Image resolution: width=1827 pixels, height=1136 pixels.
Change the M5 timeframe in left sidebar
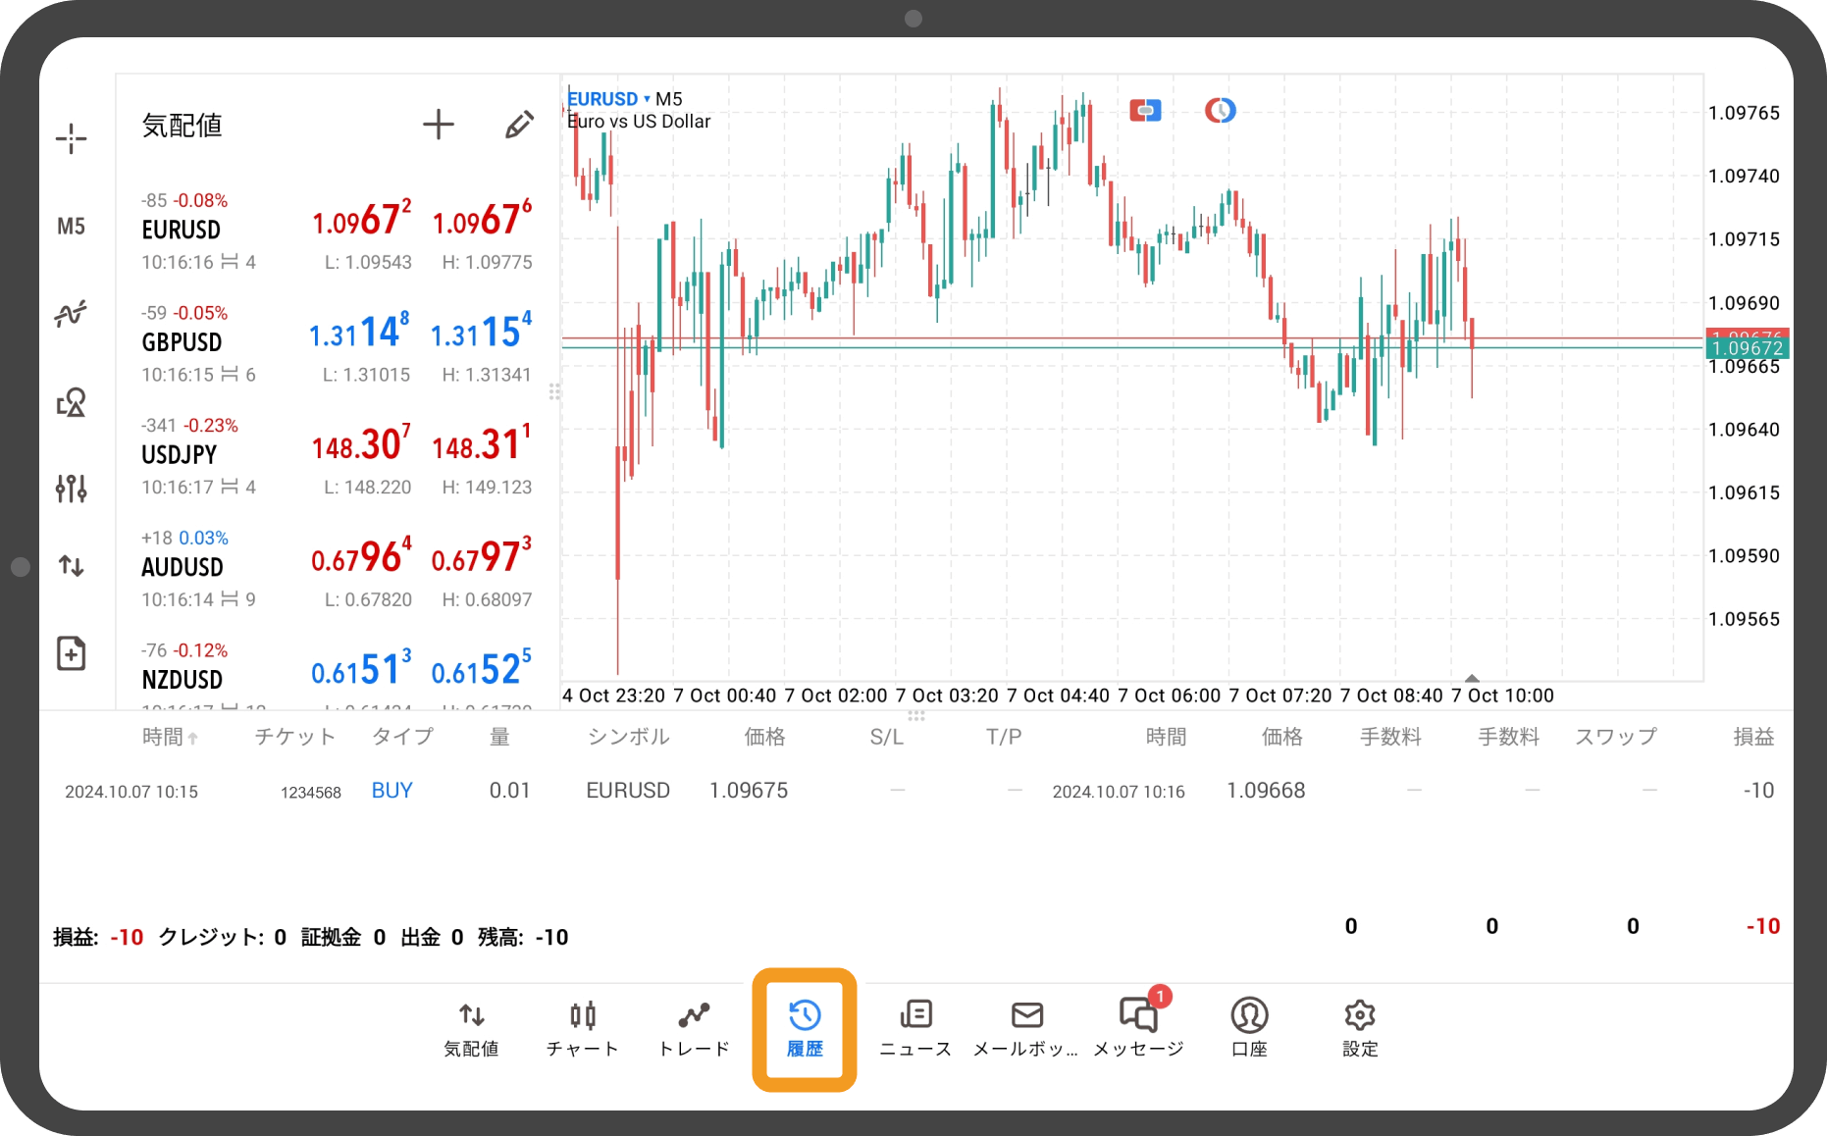coord(71,227)
